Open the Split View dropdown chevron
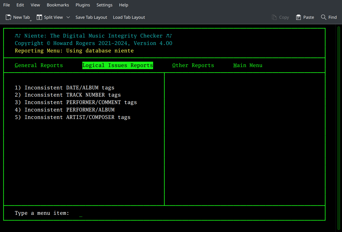 click(68, 17)
